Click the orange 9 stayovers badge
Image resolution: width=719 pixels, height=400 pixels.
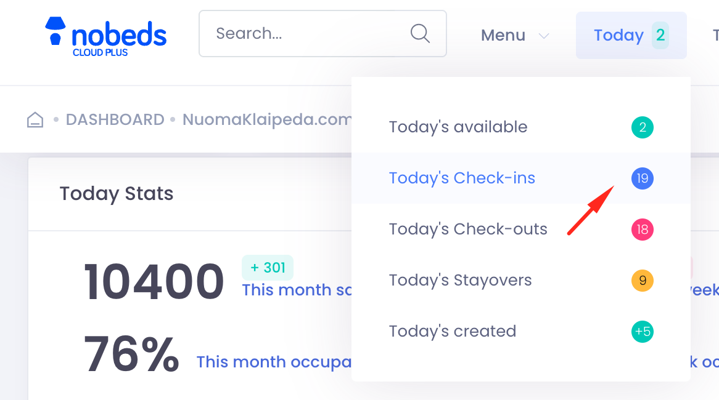642,281
